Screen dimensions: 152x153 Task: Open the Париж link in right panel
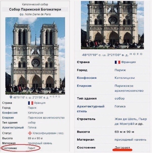(120, 70)
